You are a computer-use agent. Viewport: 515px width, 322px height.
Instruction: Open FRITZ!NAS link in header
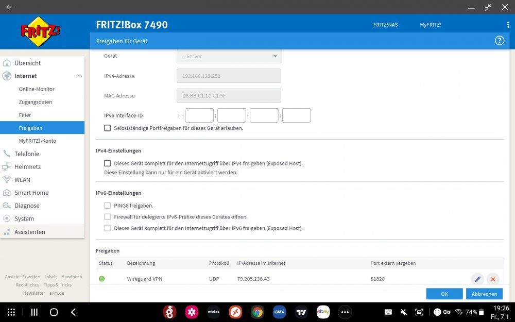tap(385, 25)
